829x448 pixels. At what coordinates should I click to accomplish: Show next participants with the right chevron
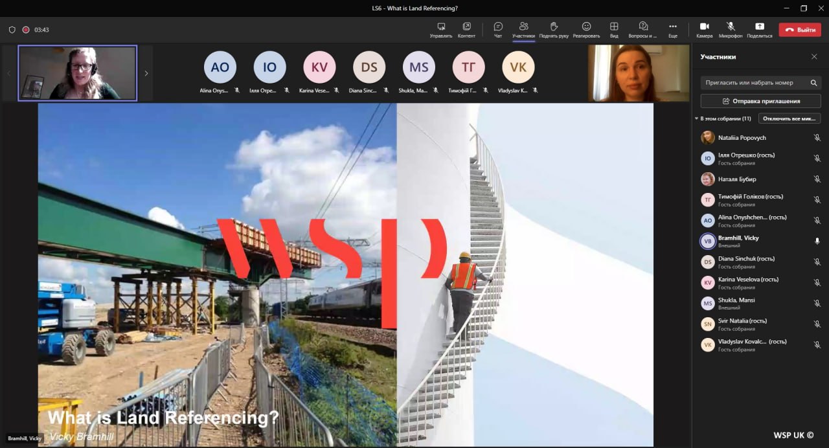(146, 73)
